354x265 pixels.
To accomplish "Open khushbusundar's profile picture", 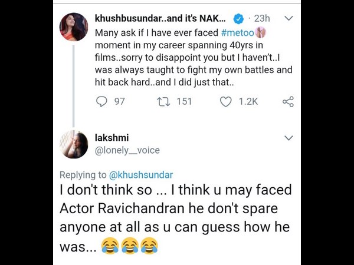I will tap(74, 26).
